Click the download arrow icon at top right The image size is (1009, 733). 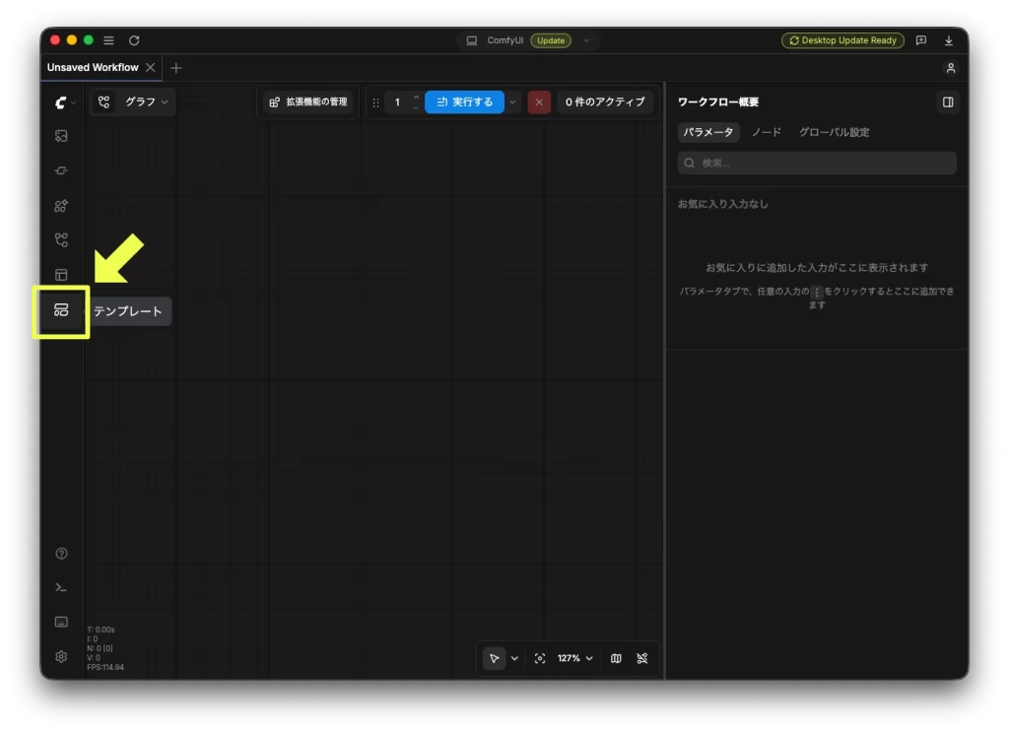(x=949, y=39)
